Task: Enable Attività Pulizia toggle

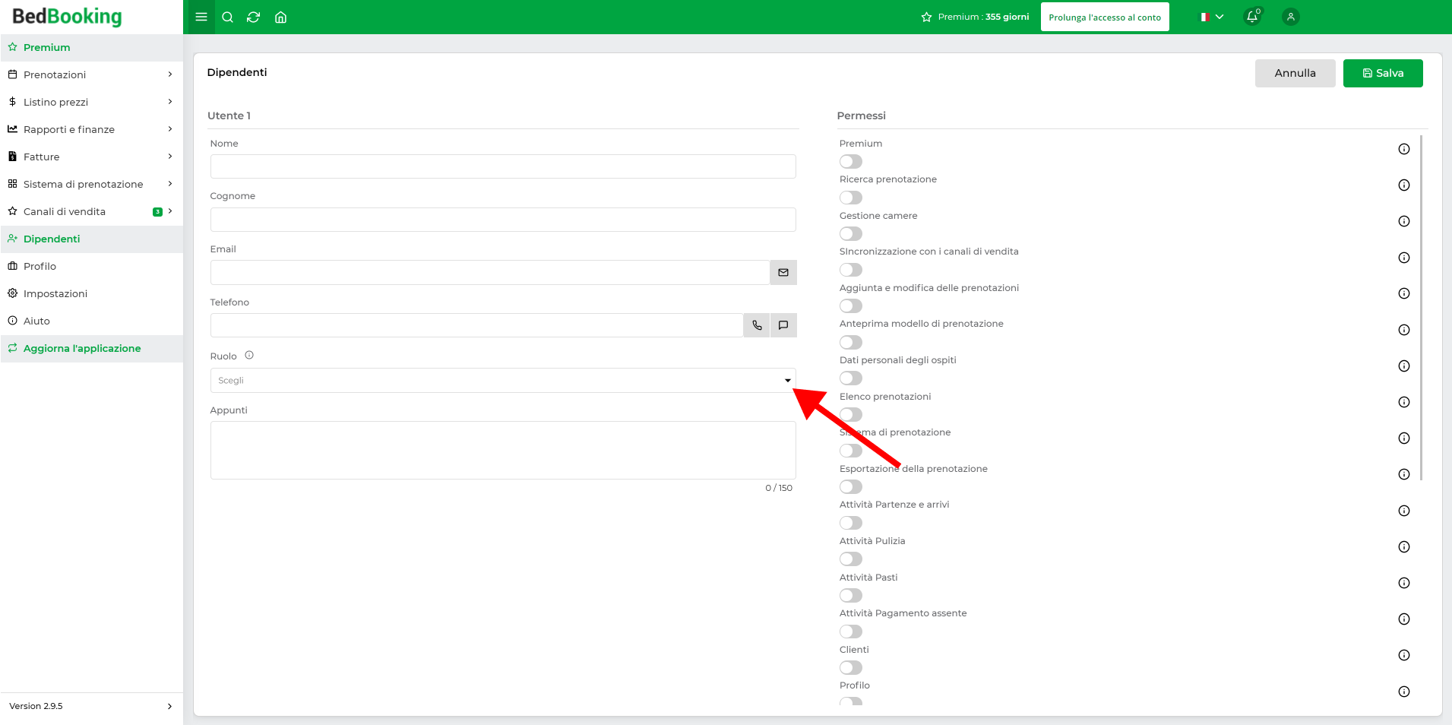Action: coord(851,559)
